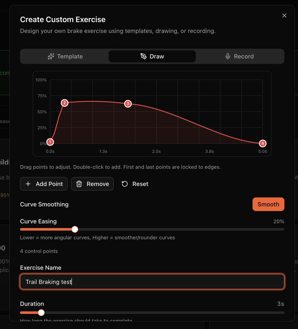Switch to the Record tab
The height and width of the screenshot is (329, 298).
(239, 56)
